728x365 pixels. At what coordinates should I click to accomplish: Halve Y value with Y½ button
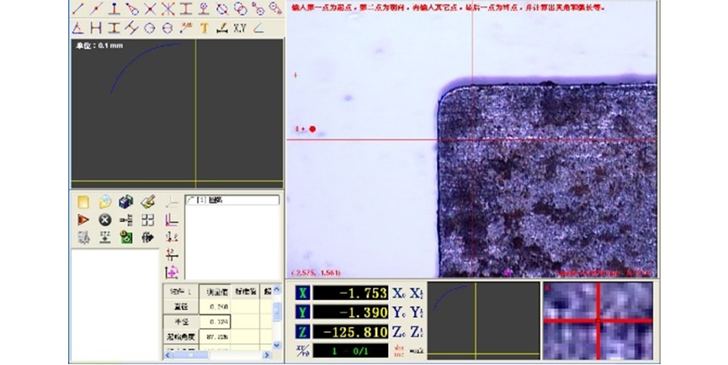[417, 310]
